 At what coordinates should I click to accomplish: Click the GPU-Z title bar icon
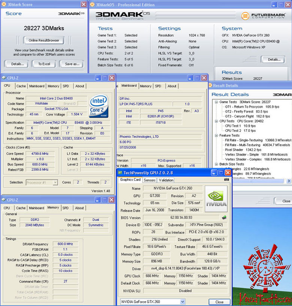click(120, 173)
